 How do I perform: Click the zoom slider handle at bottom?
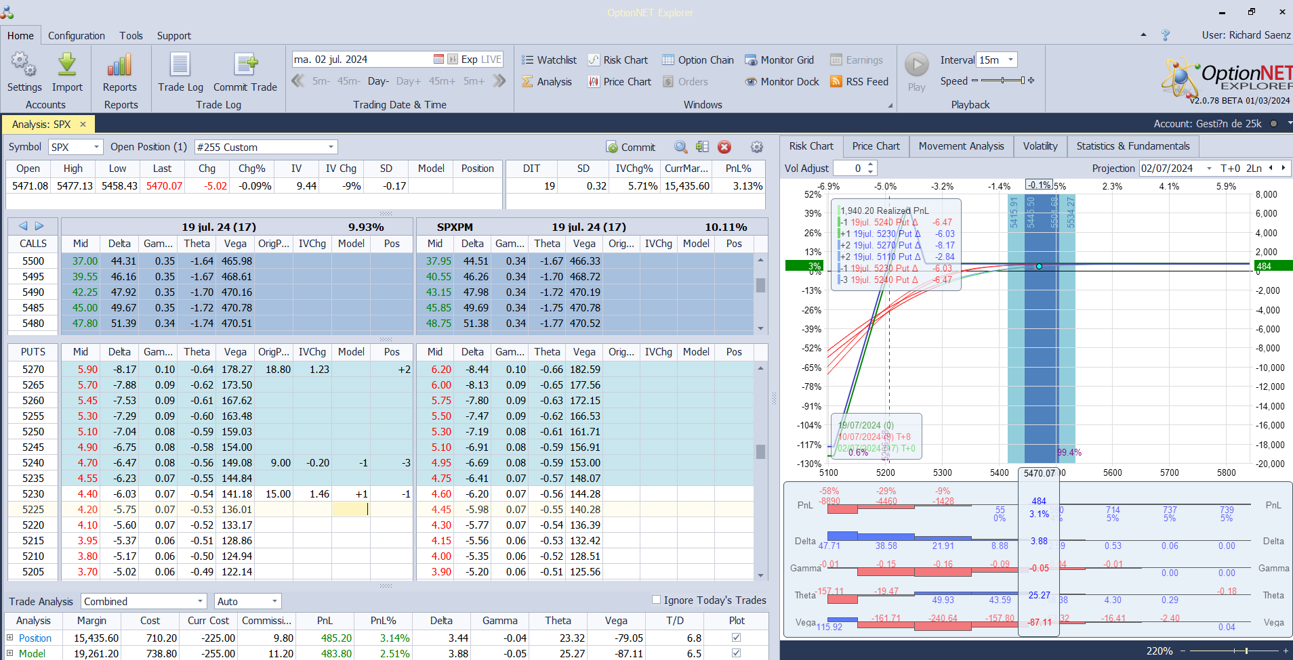1246,651
